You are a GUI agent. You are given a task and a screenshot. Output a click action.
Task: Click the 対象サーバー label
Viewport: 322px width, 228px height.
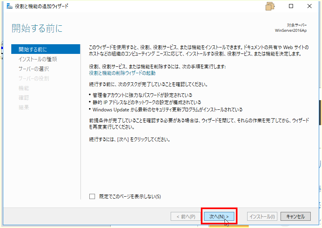(x=297, y=25)
